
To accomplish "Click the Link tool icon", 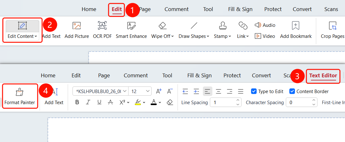I will tap(243, 26).
